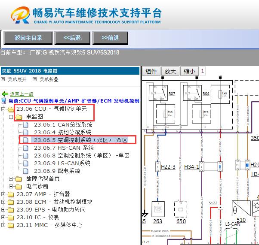
Task: Expand the 23.10 IC 仪表 node
Action: (3, 217)
